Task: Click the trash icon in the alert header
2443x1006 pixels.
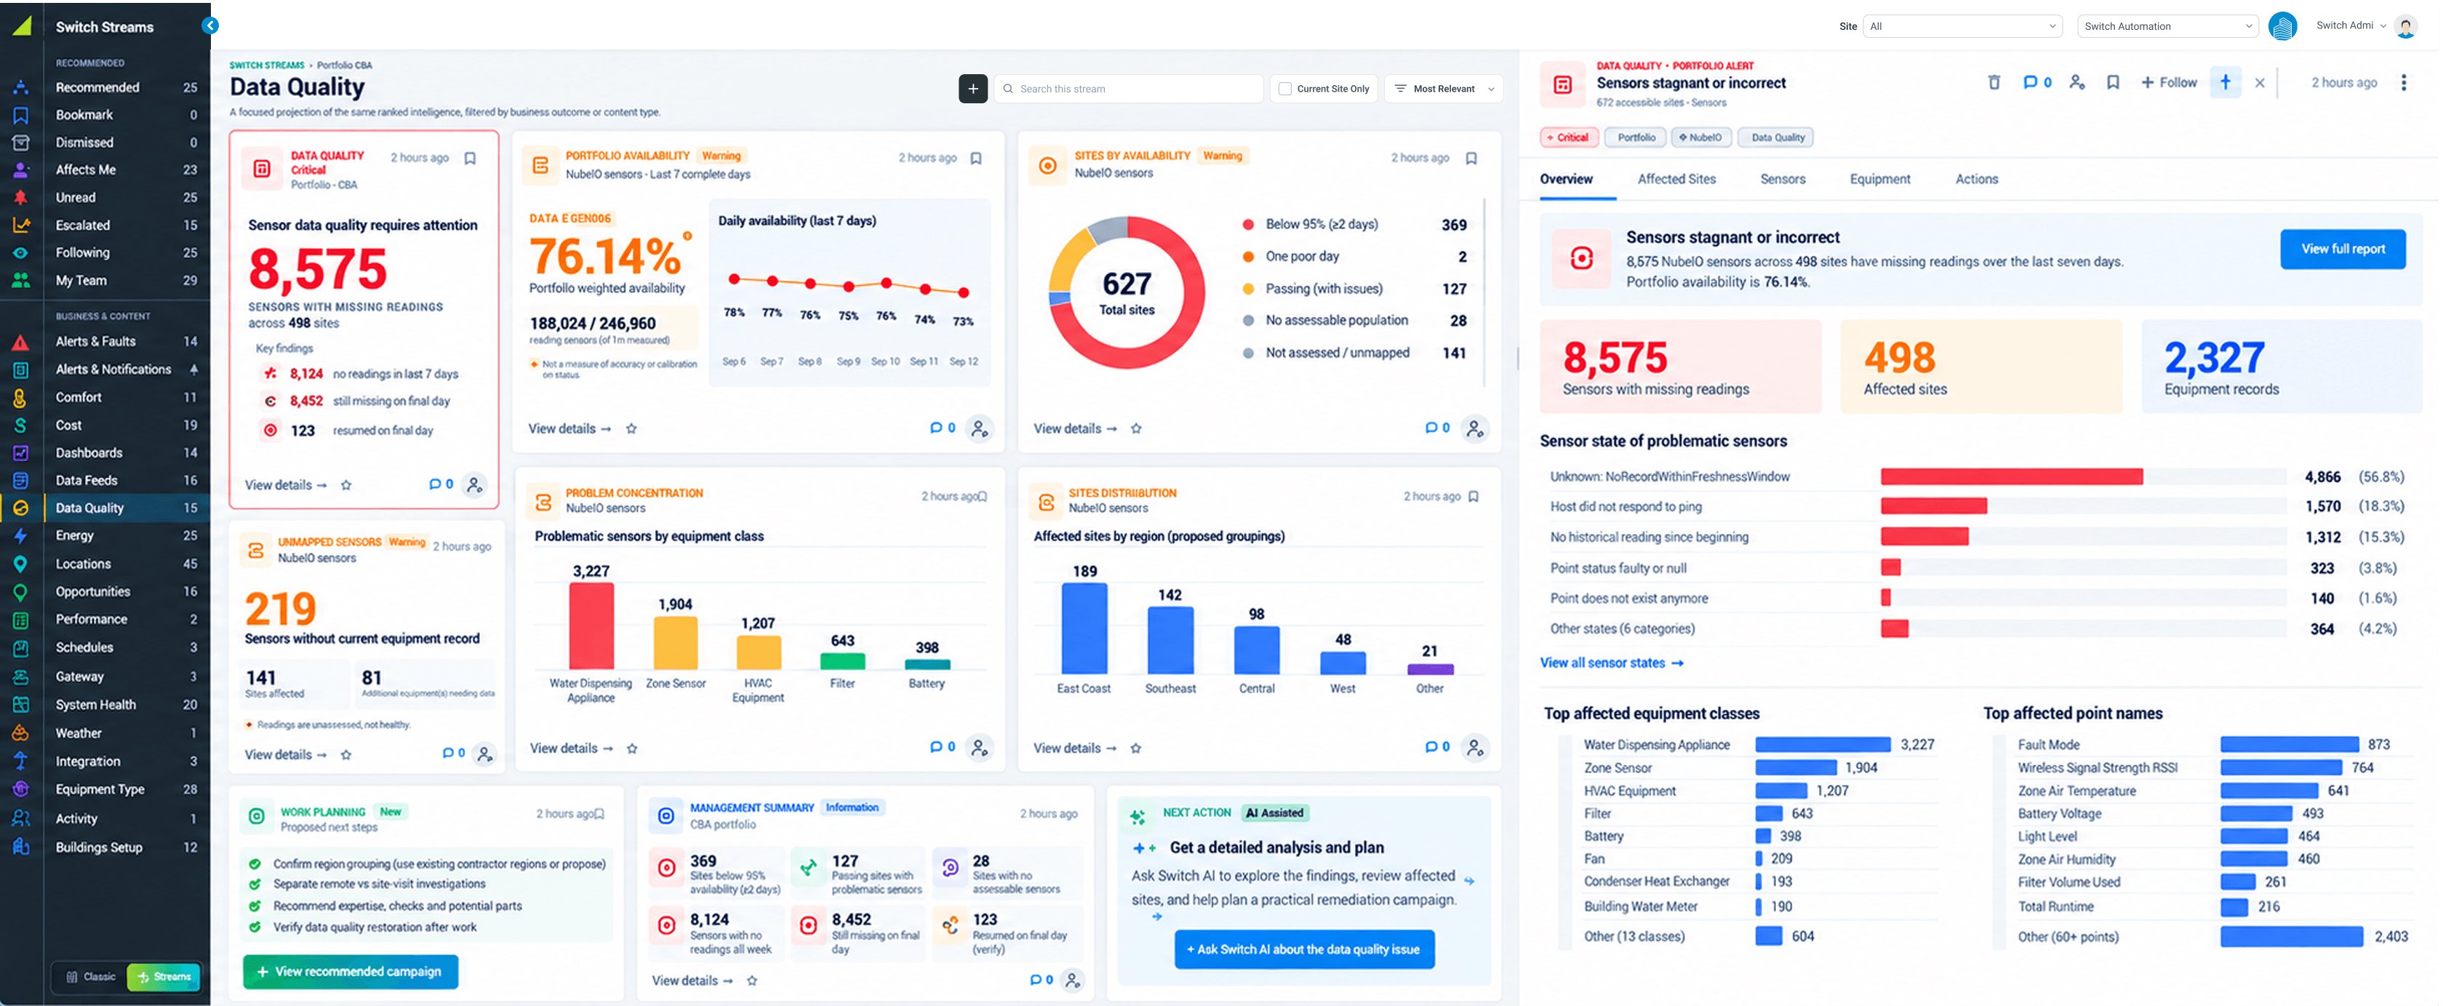Action: click(x=1994, y=82)
